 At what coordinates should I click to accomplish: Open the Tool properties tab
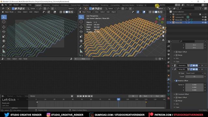pyautogui.click(x=169, y=46)
